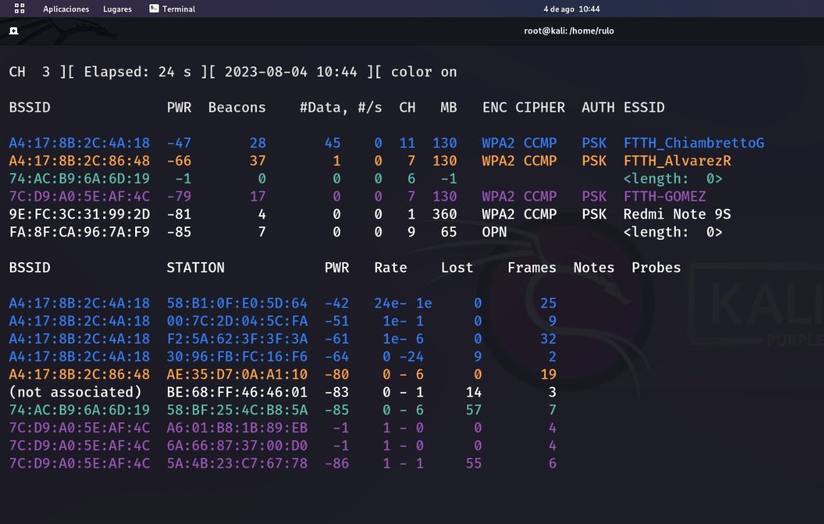
Task: Open the date and clock panel
Action: tap(571, 9)
